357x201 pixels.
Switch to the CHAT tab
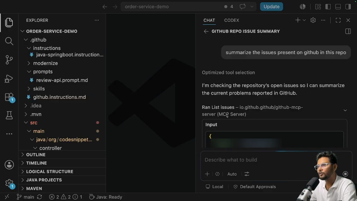pos(209,20)
